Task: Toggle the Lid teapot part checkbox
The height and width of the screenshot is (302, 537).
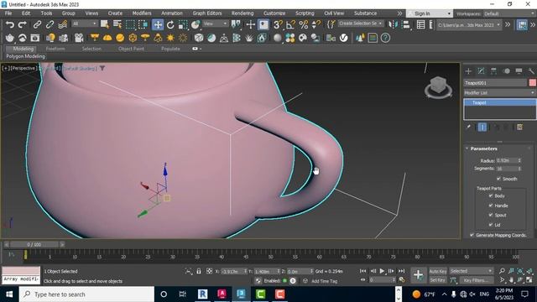Action: pos(491,225)
